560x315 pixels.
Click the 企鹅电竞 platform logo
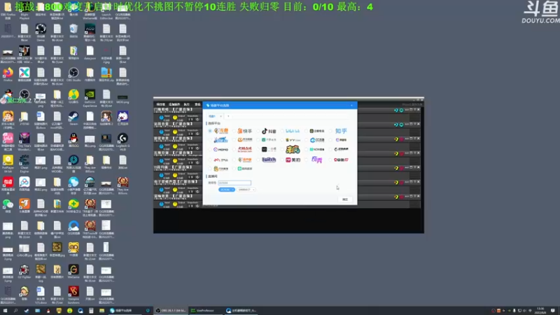coord(317,131)
